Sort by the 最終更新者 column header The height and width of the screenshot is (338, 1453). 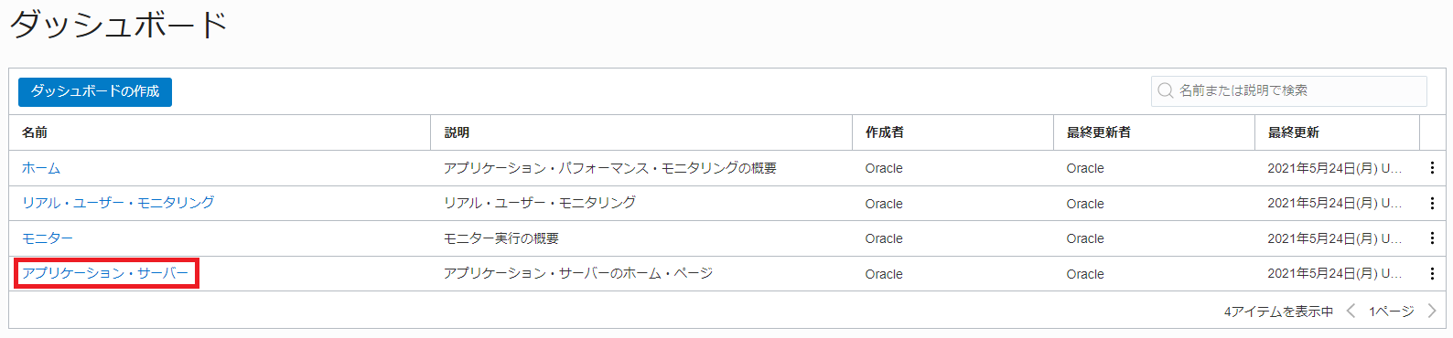tap(1099, 132)
